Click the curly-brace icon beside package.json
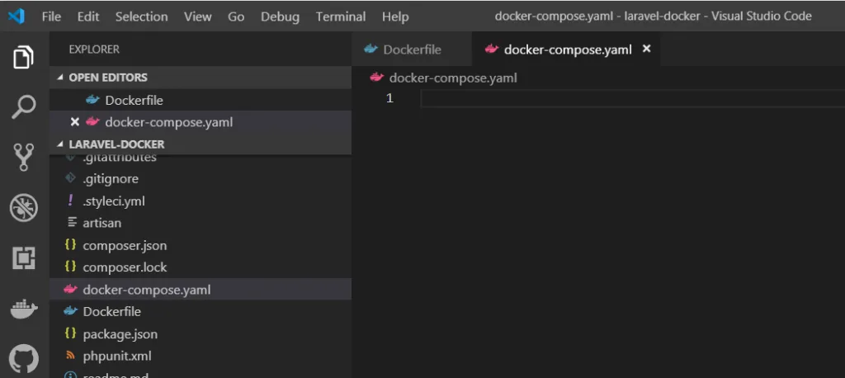This screenshot has width=845, height=378. coord(70,333)
